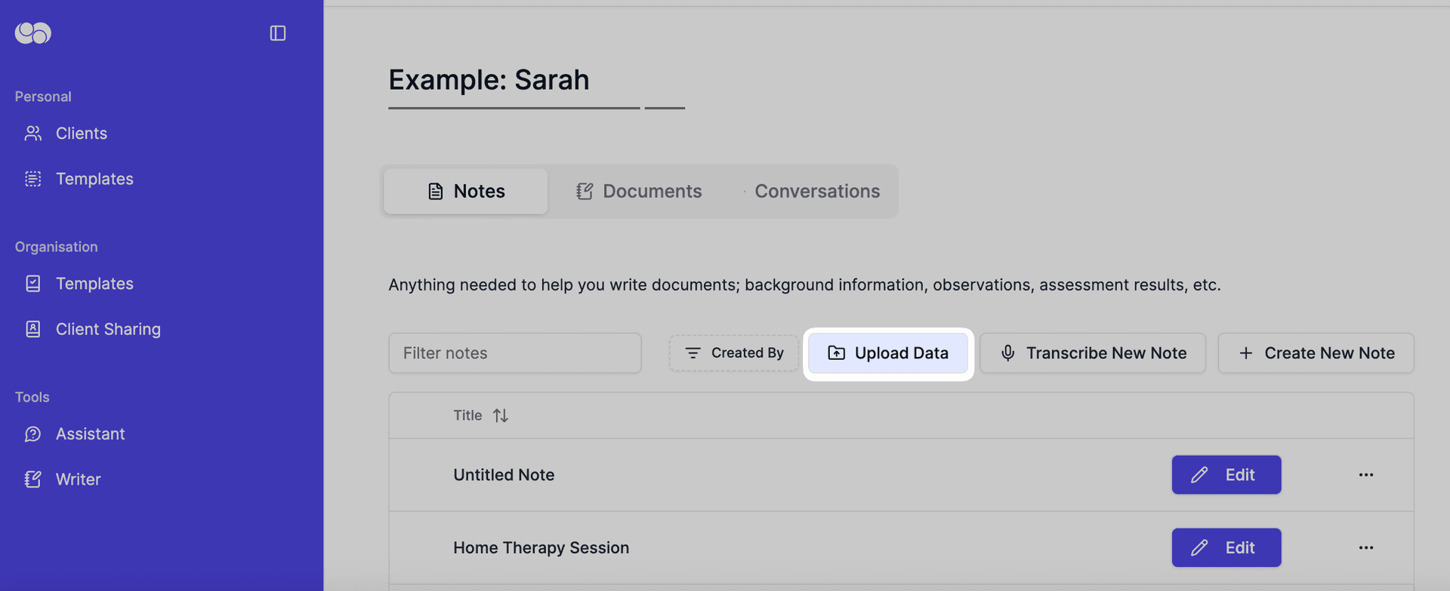The height and width of the screenshot is (591, 1450).
Task: Click the app logo in sidebar
Action: 33,33
